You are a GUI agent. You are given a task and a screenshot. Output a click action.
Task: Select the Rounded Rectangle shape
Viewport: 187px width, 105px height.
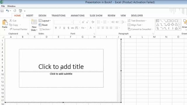[176, 21]
